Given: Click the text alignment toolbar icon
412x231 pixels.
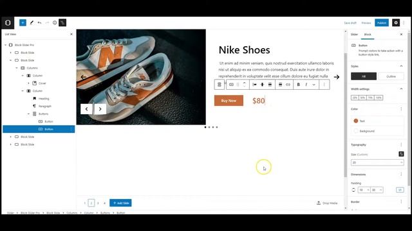Looking at the screenshot, I should click(x=280, y=85).
